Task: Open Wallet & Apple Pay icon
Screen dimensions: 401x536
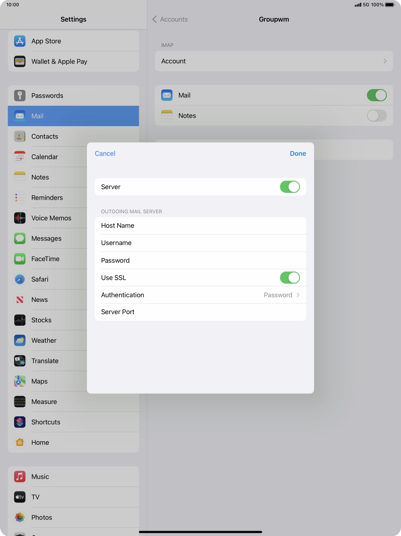Action: coord(20,61)
